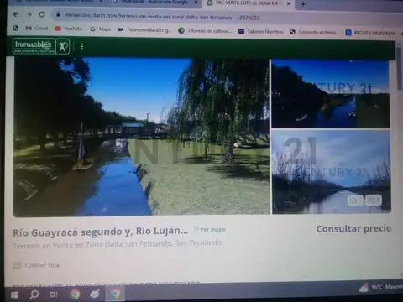Click the listing title 'Río Guayracá segundo'
403x302 pixels.
[101, 232]
